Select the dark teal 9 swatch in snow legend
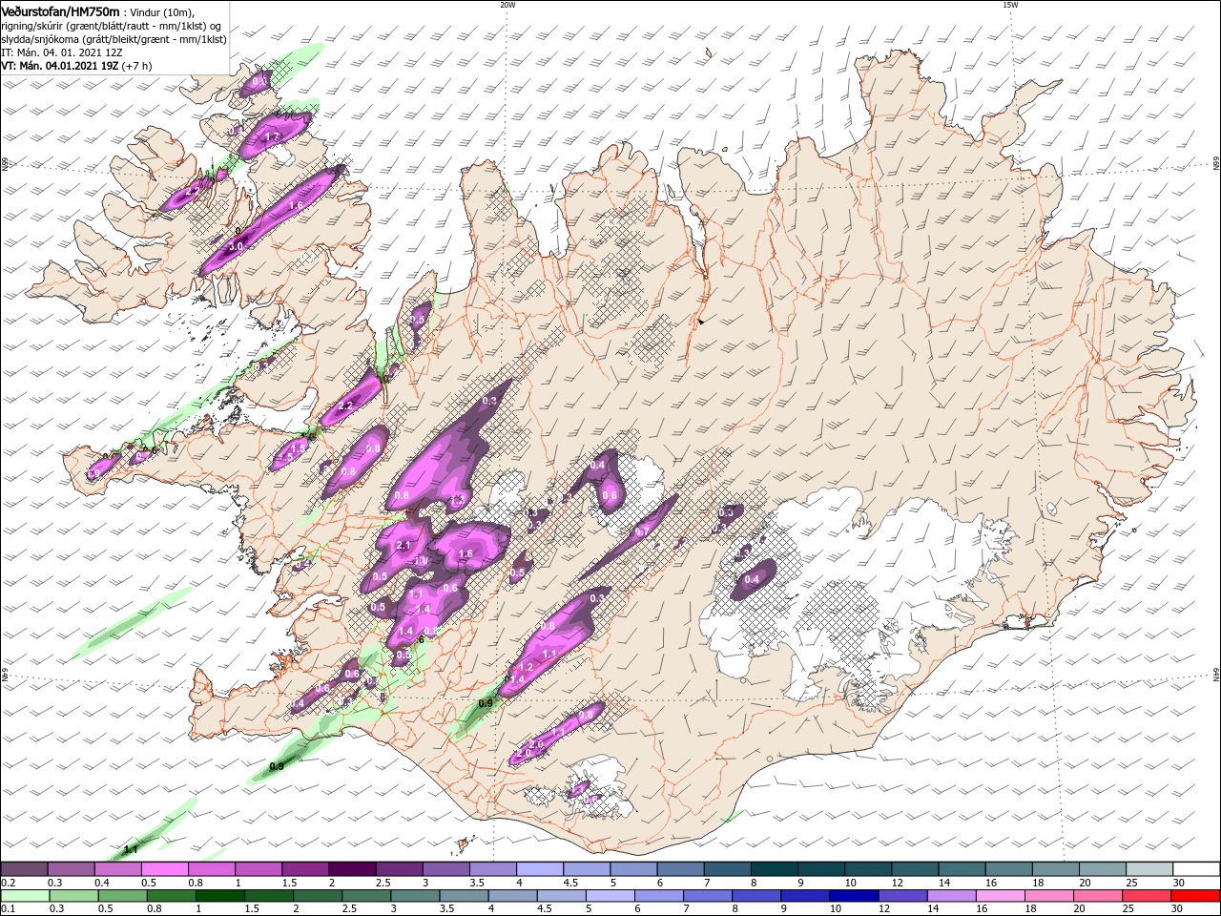Viewport: 1221px width, 916px height. pyautogui.click(x=820, y=869)
